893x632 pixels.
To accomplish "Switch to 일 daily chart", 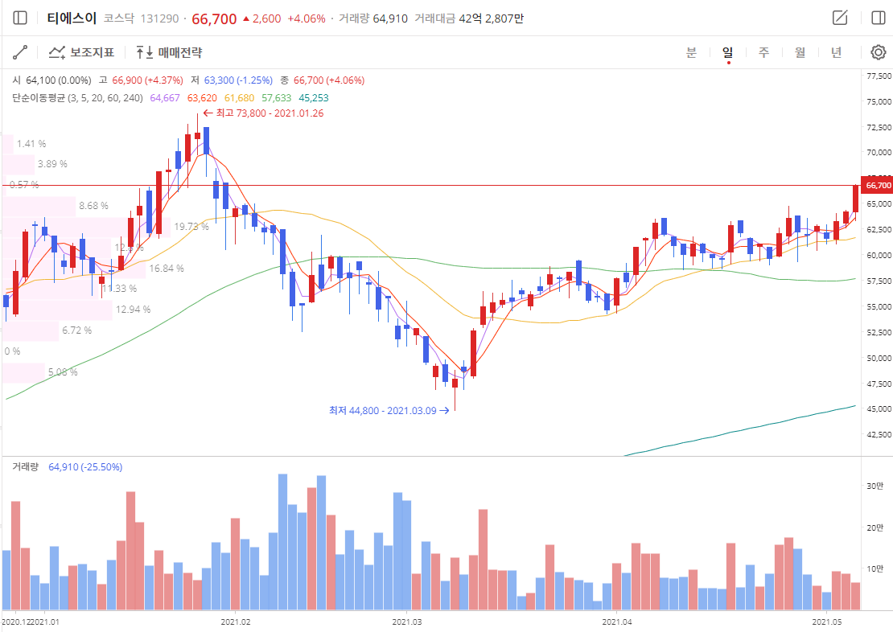I will [x=728, y=52].
